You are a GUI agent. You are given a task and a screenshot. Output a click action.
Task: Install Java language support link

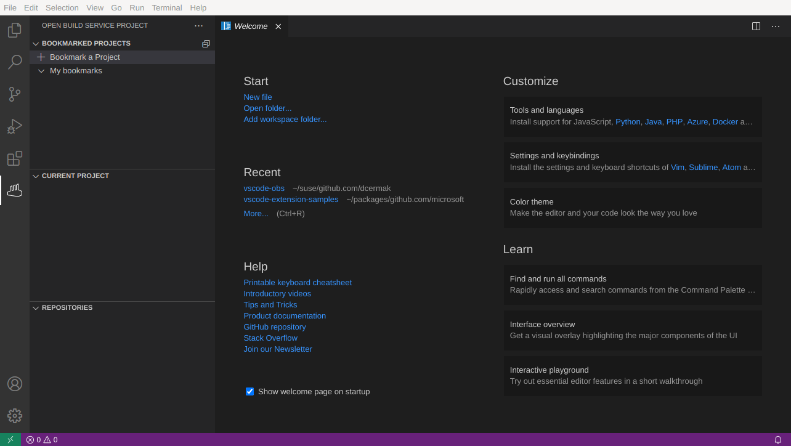pyautogui.click(x=653, y=122)
